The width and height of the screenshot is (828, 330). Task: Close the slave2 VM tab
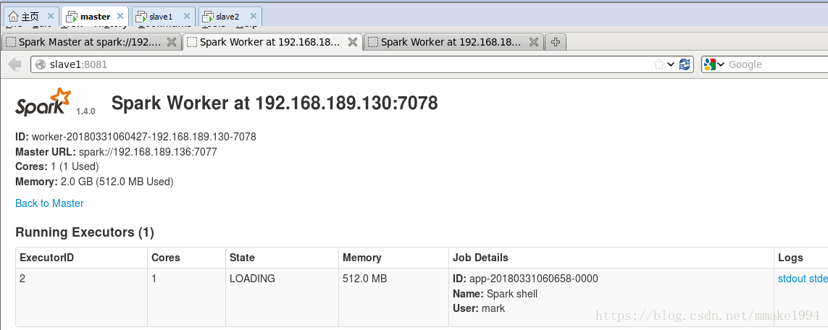(253, 17)
